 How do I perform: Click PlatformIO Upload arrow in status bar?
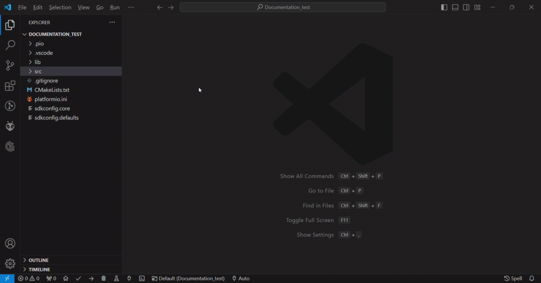click(91, 278)
